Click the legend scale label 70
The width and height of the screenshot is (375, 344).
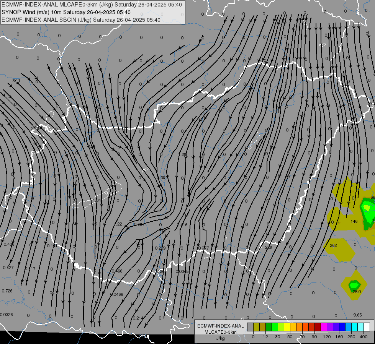click(x=302, y=337)
